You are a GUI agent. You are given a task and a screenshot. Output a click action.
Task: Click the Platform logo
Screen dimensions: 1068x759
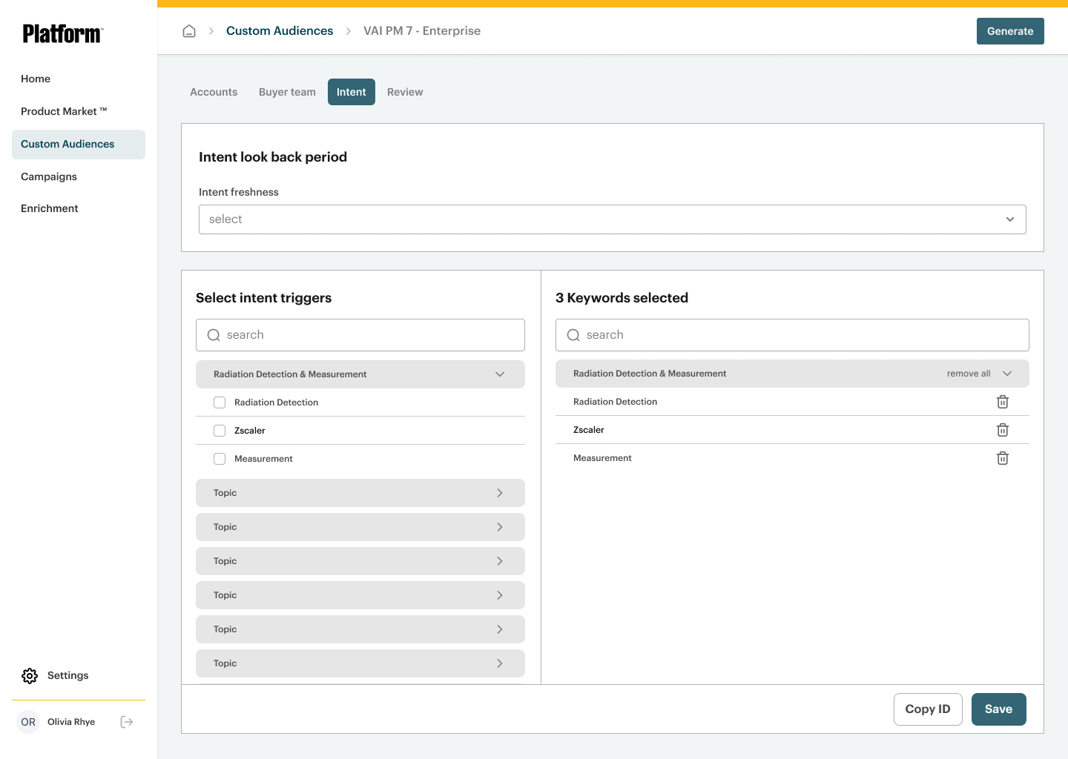coord(62,34)
